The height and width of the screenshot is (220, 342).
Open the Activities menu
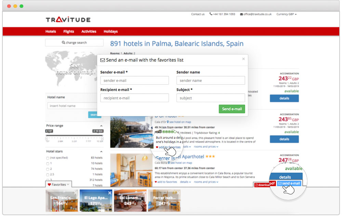(89, 31)
